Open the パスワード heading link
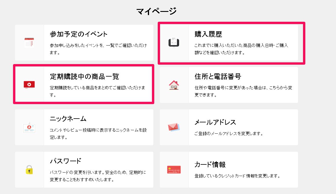 point(65,161)
